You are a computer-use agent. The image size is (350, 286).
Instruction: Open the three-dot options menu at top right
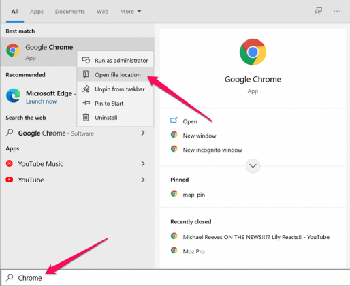337,11
